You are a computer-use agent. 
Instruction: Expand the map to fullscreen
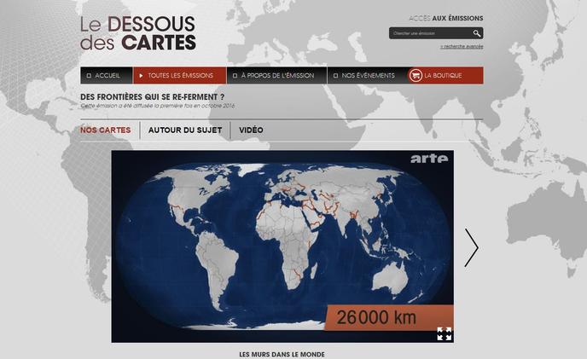(x=445, y=333)
